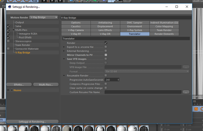Switch to the V-Ray System tab
This screenshot has height=131, width=203.
(x=134, y=30)
